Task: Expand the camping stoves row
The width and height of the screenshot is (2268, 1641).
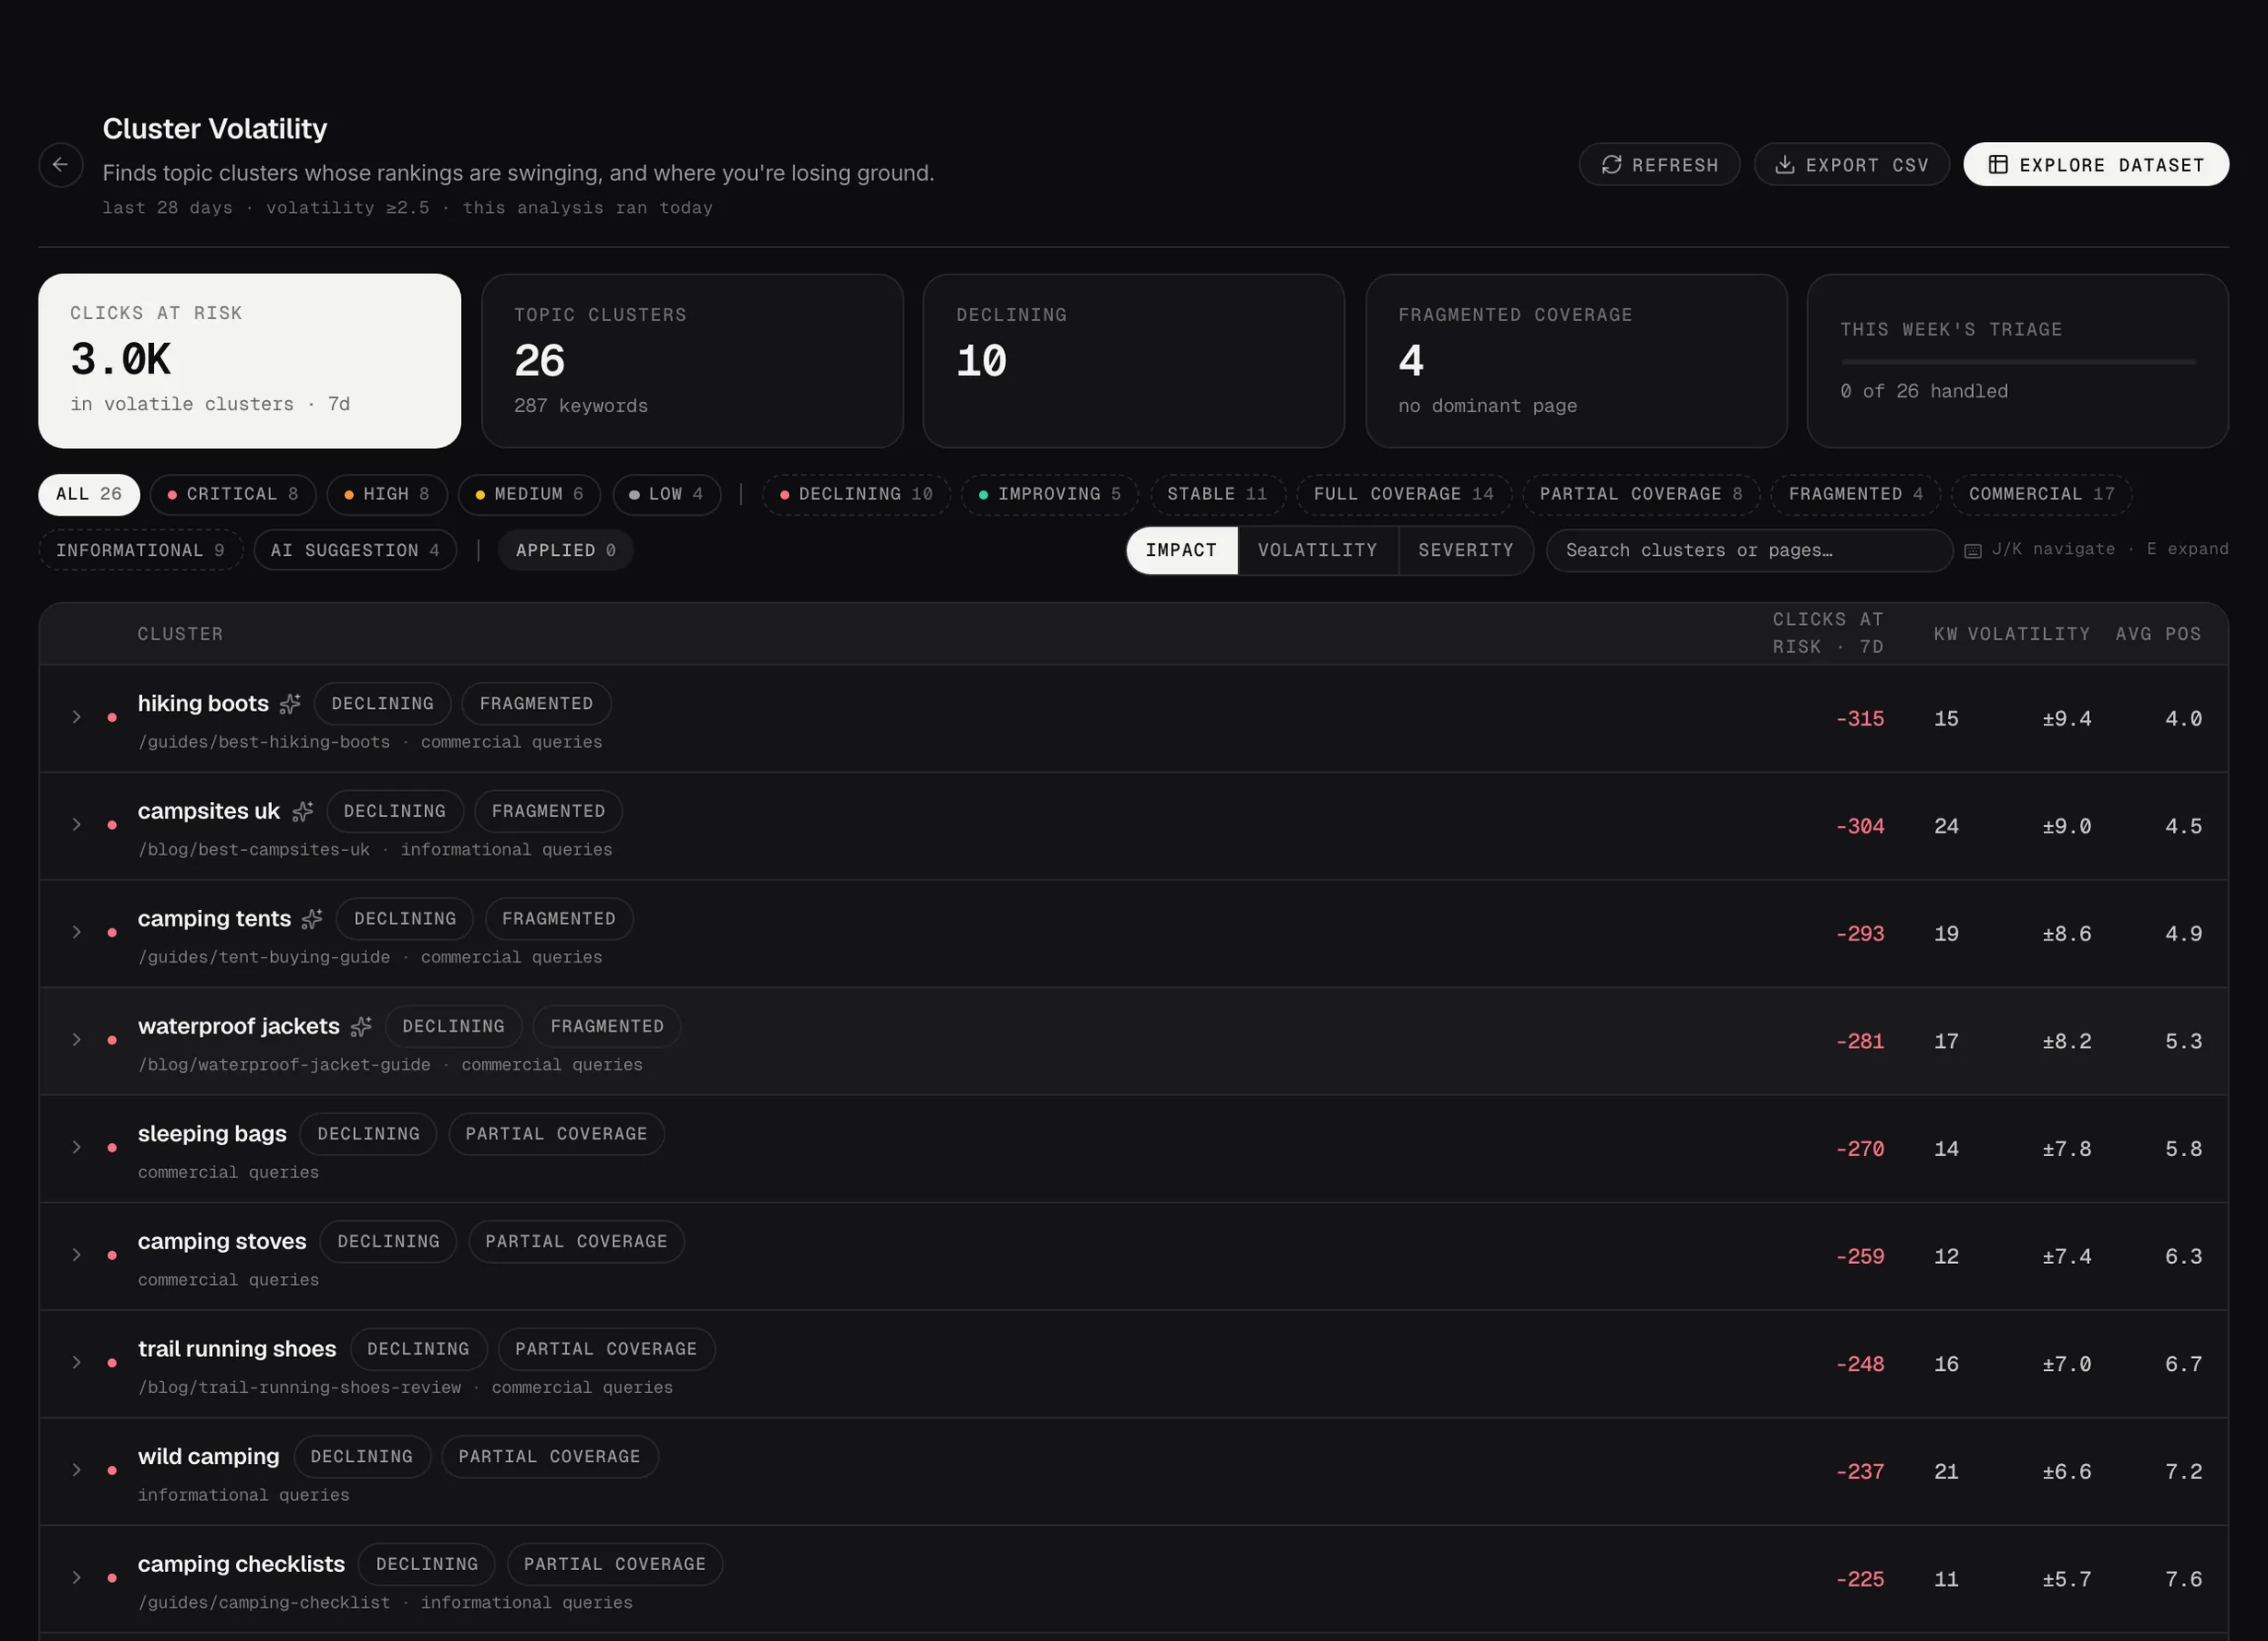Action: [76, 1255]
